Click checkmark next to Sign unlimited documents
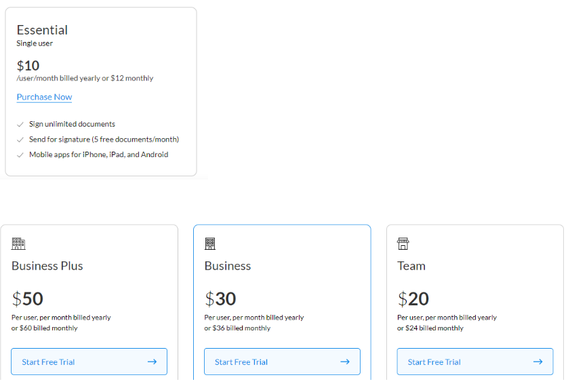The width and height of the screenshot is (570, 390). coord(20,125)
